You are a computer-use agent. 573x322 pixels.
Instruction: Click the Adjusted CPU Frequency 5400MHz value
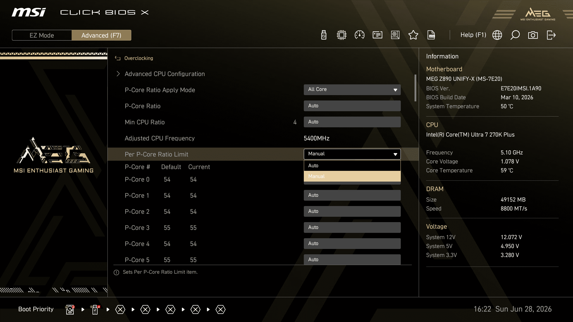(x=317, y=138)
